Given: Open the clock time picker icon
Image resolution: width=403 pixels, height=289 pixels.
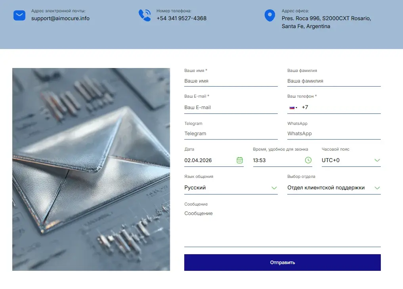Looking at the screenshot, I should coord(308,160).
